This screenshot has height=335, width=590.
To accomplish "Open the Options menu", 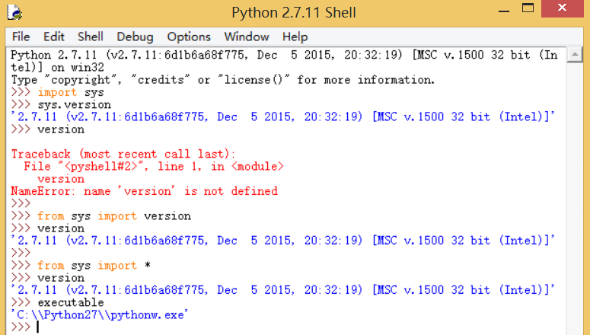I will 189,37.
